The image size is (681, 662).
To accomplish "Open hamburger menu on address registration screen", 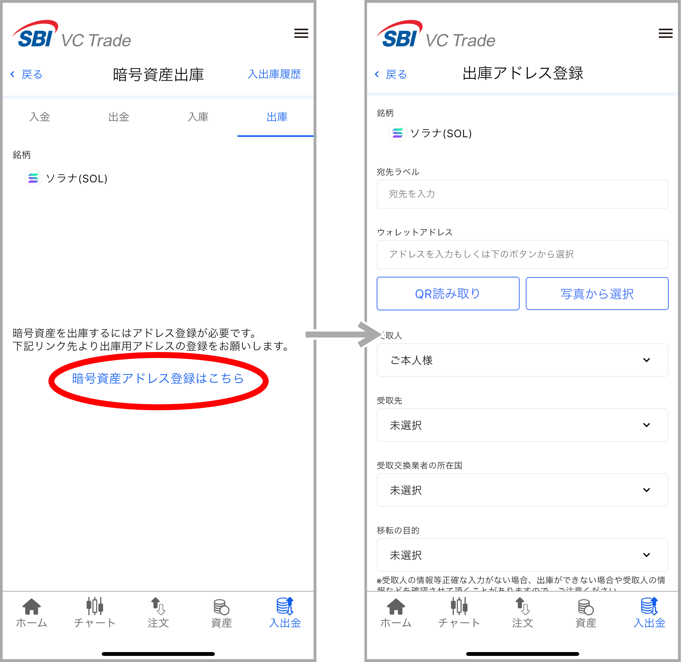I will pos(665,34).
